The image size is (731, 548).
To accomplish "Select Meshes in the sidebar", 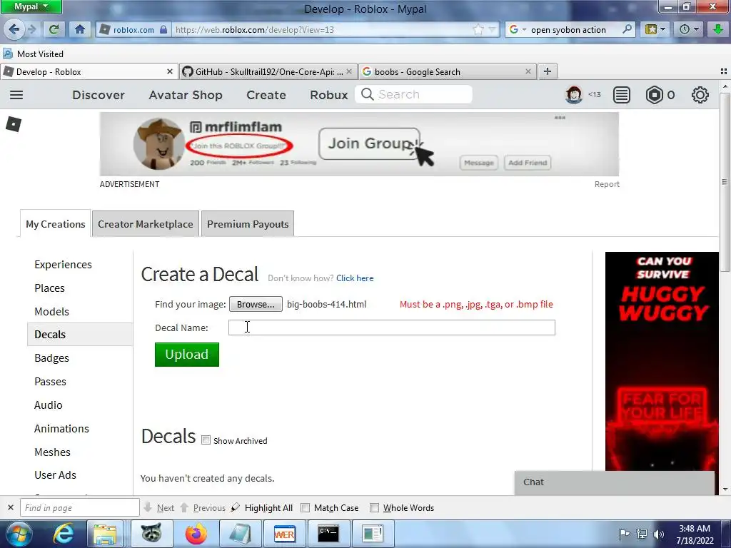I will coord(52,452).
